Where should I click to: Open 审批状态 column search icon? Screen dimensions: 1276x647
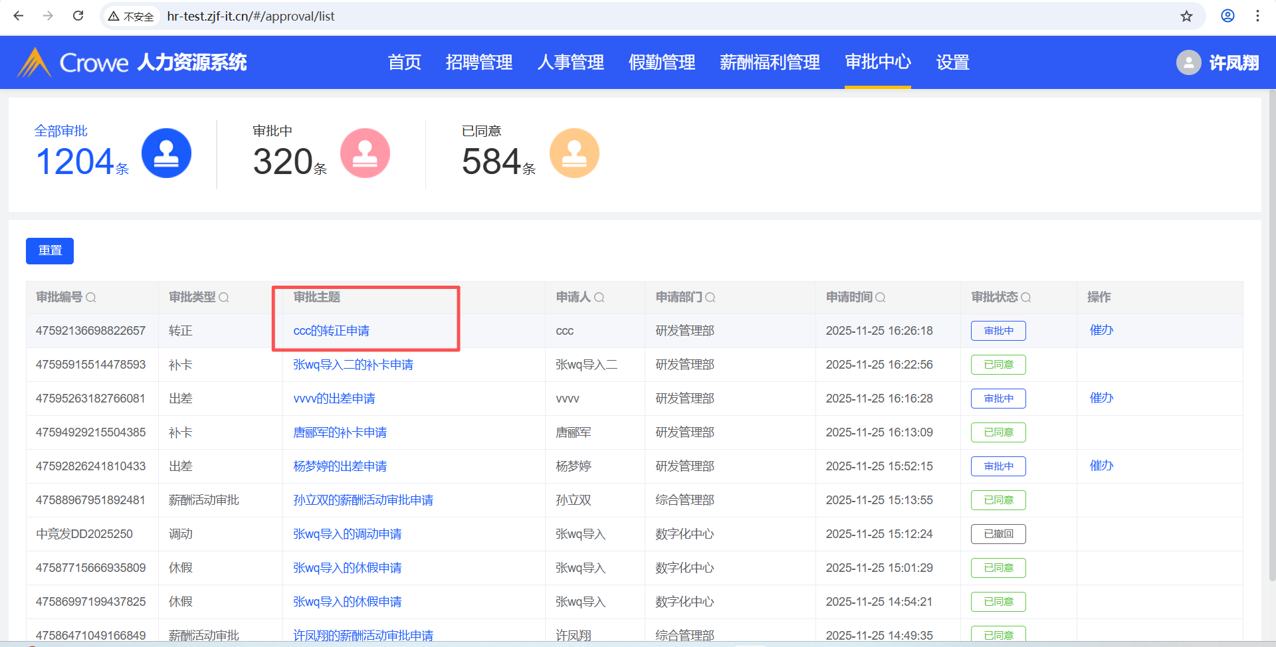pos(1025,298)
